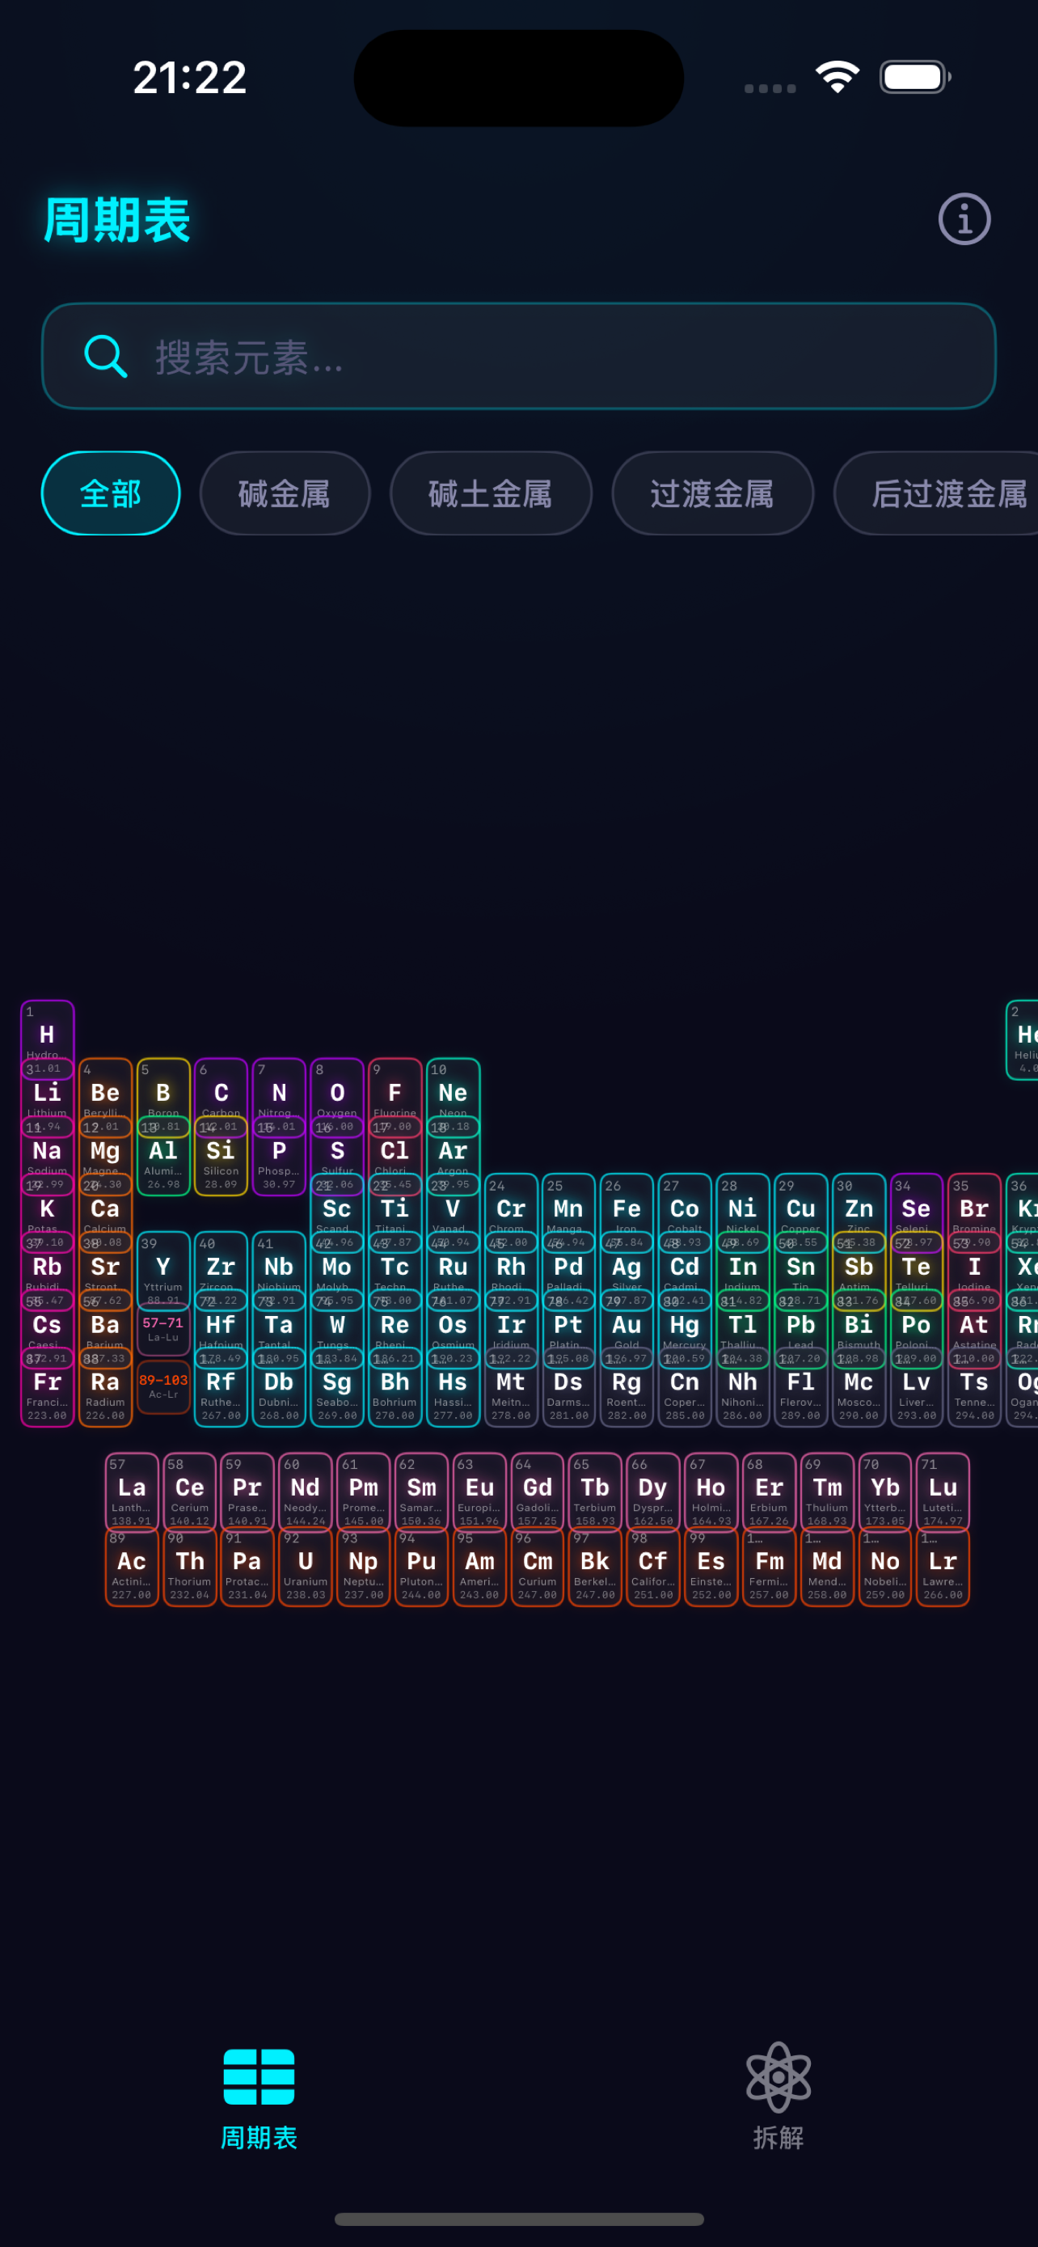Open the Cm Curium element tile
1038x2247 pixels.
click(538, 1568)
